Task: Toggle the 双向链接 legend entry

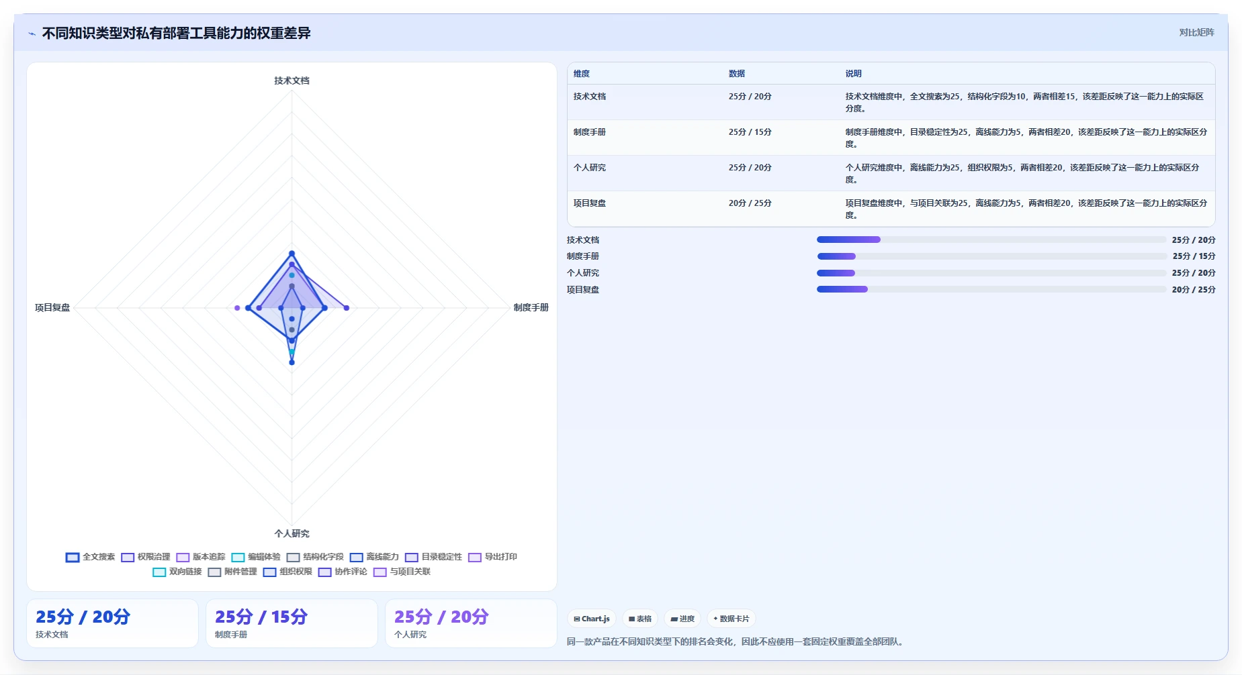Action: (177, 572)
